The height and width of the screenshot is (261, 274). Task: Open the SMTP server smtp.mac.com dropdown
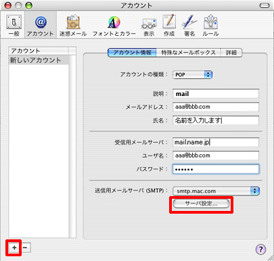216,191
